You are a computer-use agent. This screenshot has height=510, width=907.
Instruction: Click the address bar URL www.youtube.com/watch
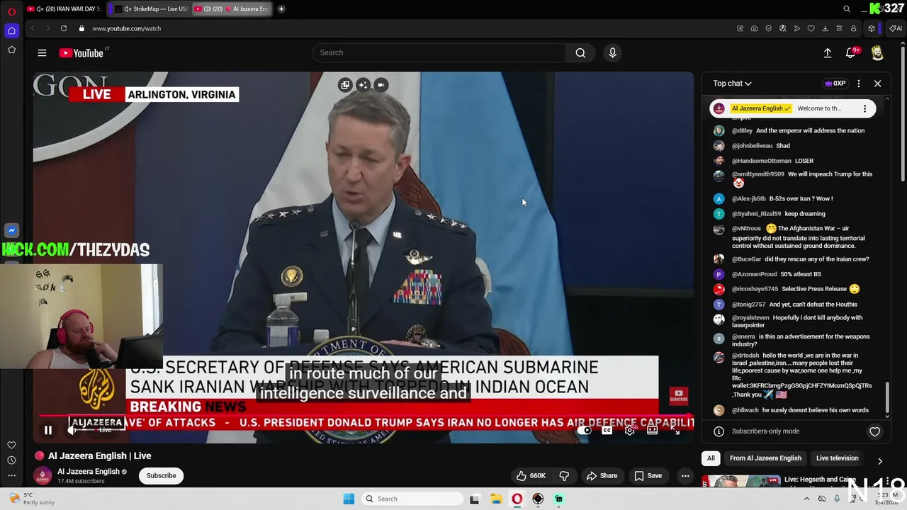coord(126,28)
